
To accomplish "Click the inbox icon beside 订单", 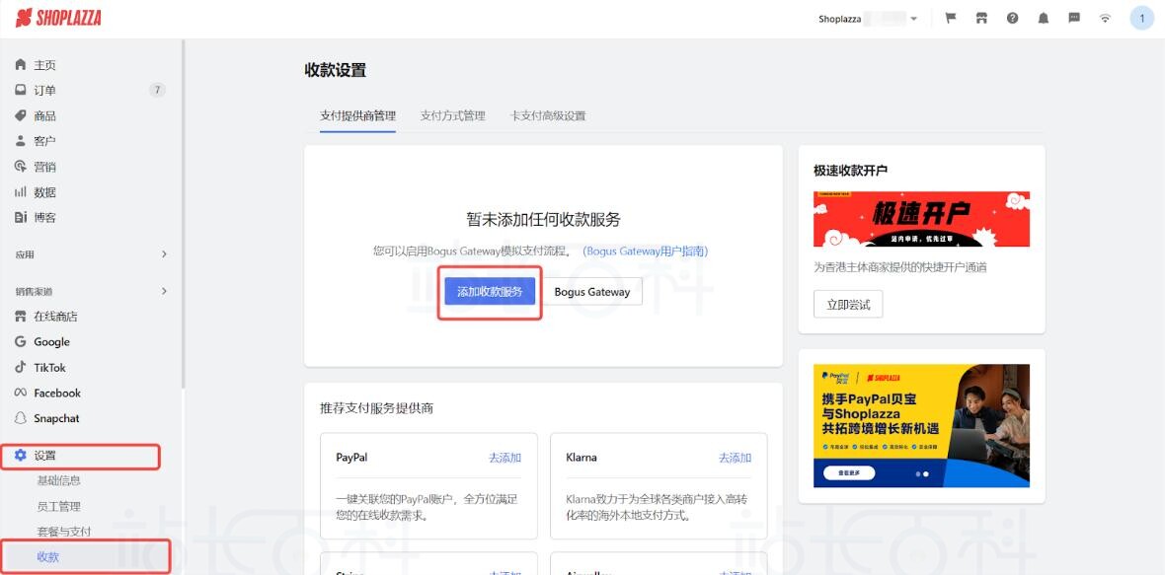I will (21, 90).
